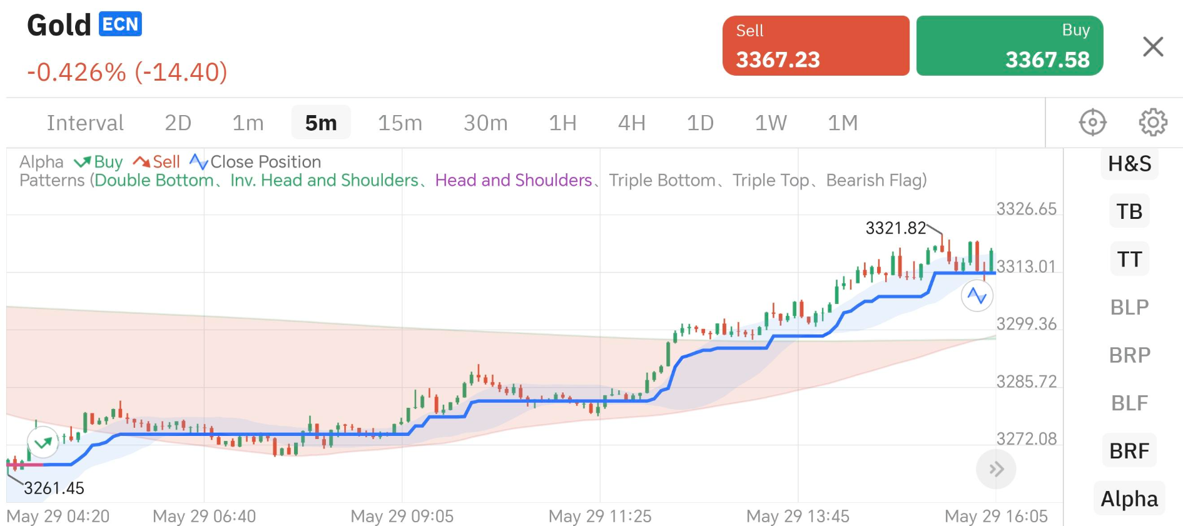Screen dimensions: 1183x526
Task: Click the crosshair target icon
Action: [1092, 123]
